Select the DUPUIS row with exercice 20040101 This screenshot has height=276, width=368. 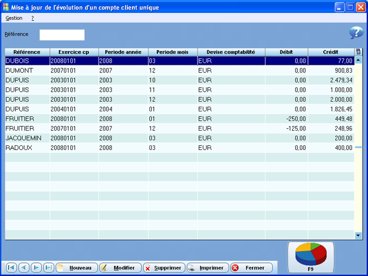point(179,109)
